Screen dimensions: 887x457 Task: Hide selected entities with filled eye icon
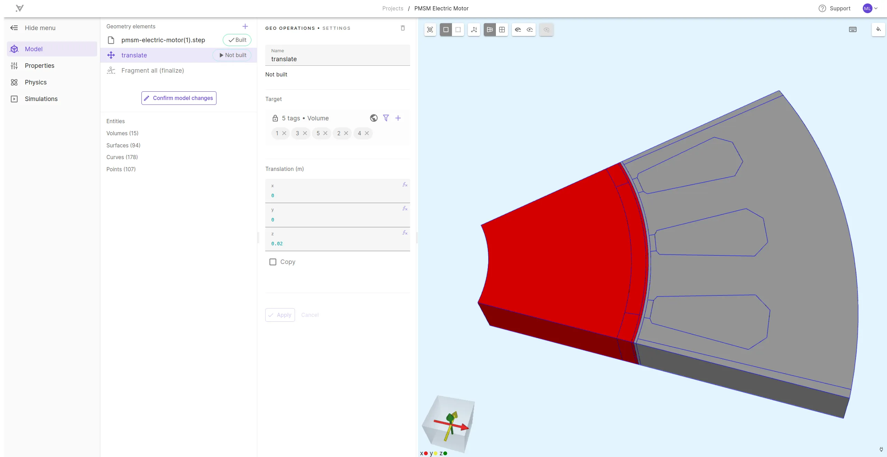pos(518,30)
